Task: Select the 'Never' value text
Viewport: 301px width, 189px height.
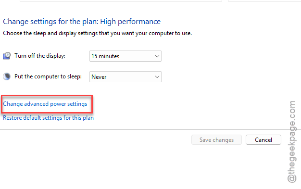Action: coord(99,77)
